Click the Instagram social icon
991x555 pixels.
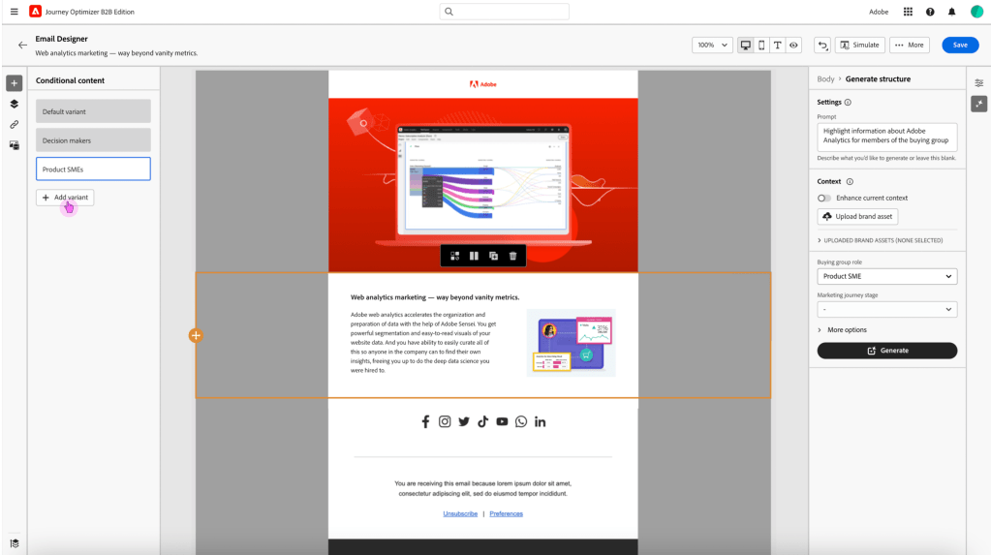coord(445,421)
